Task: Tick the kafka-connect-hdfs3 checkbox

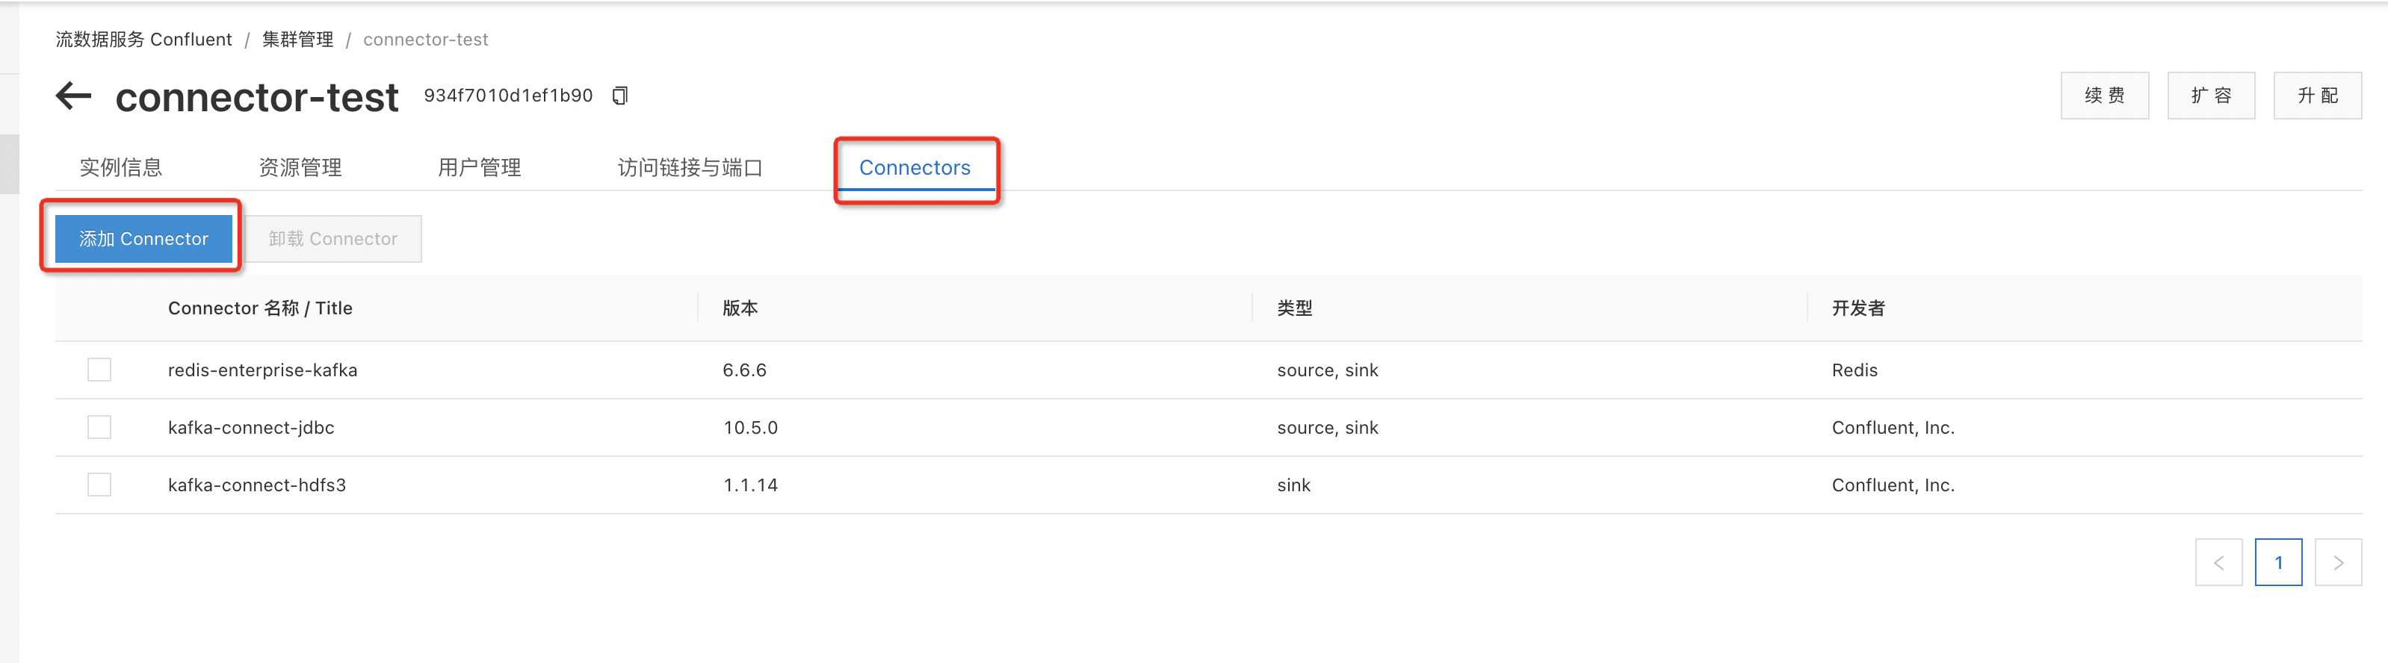Action: (x=99, y=485)
